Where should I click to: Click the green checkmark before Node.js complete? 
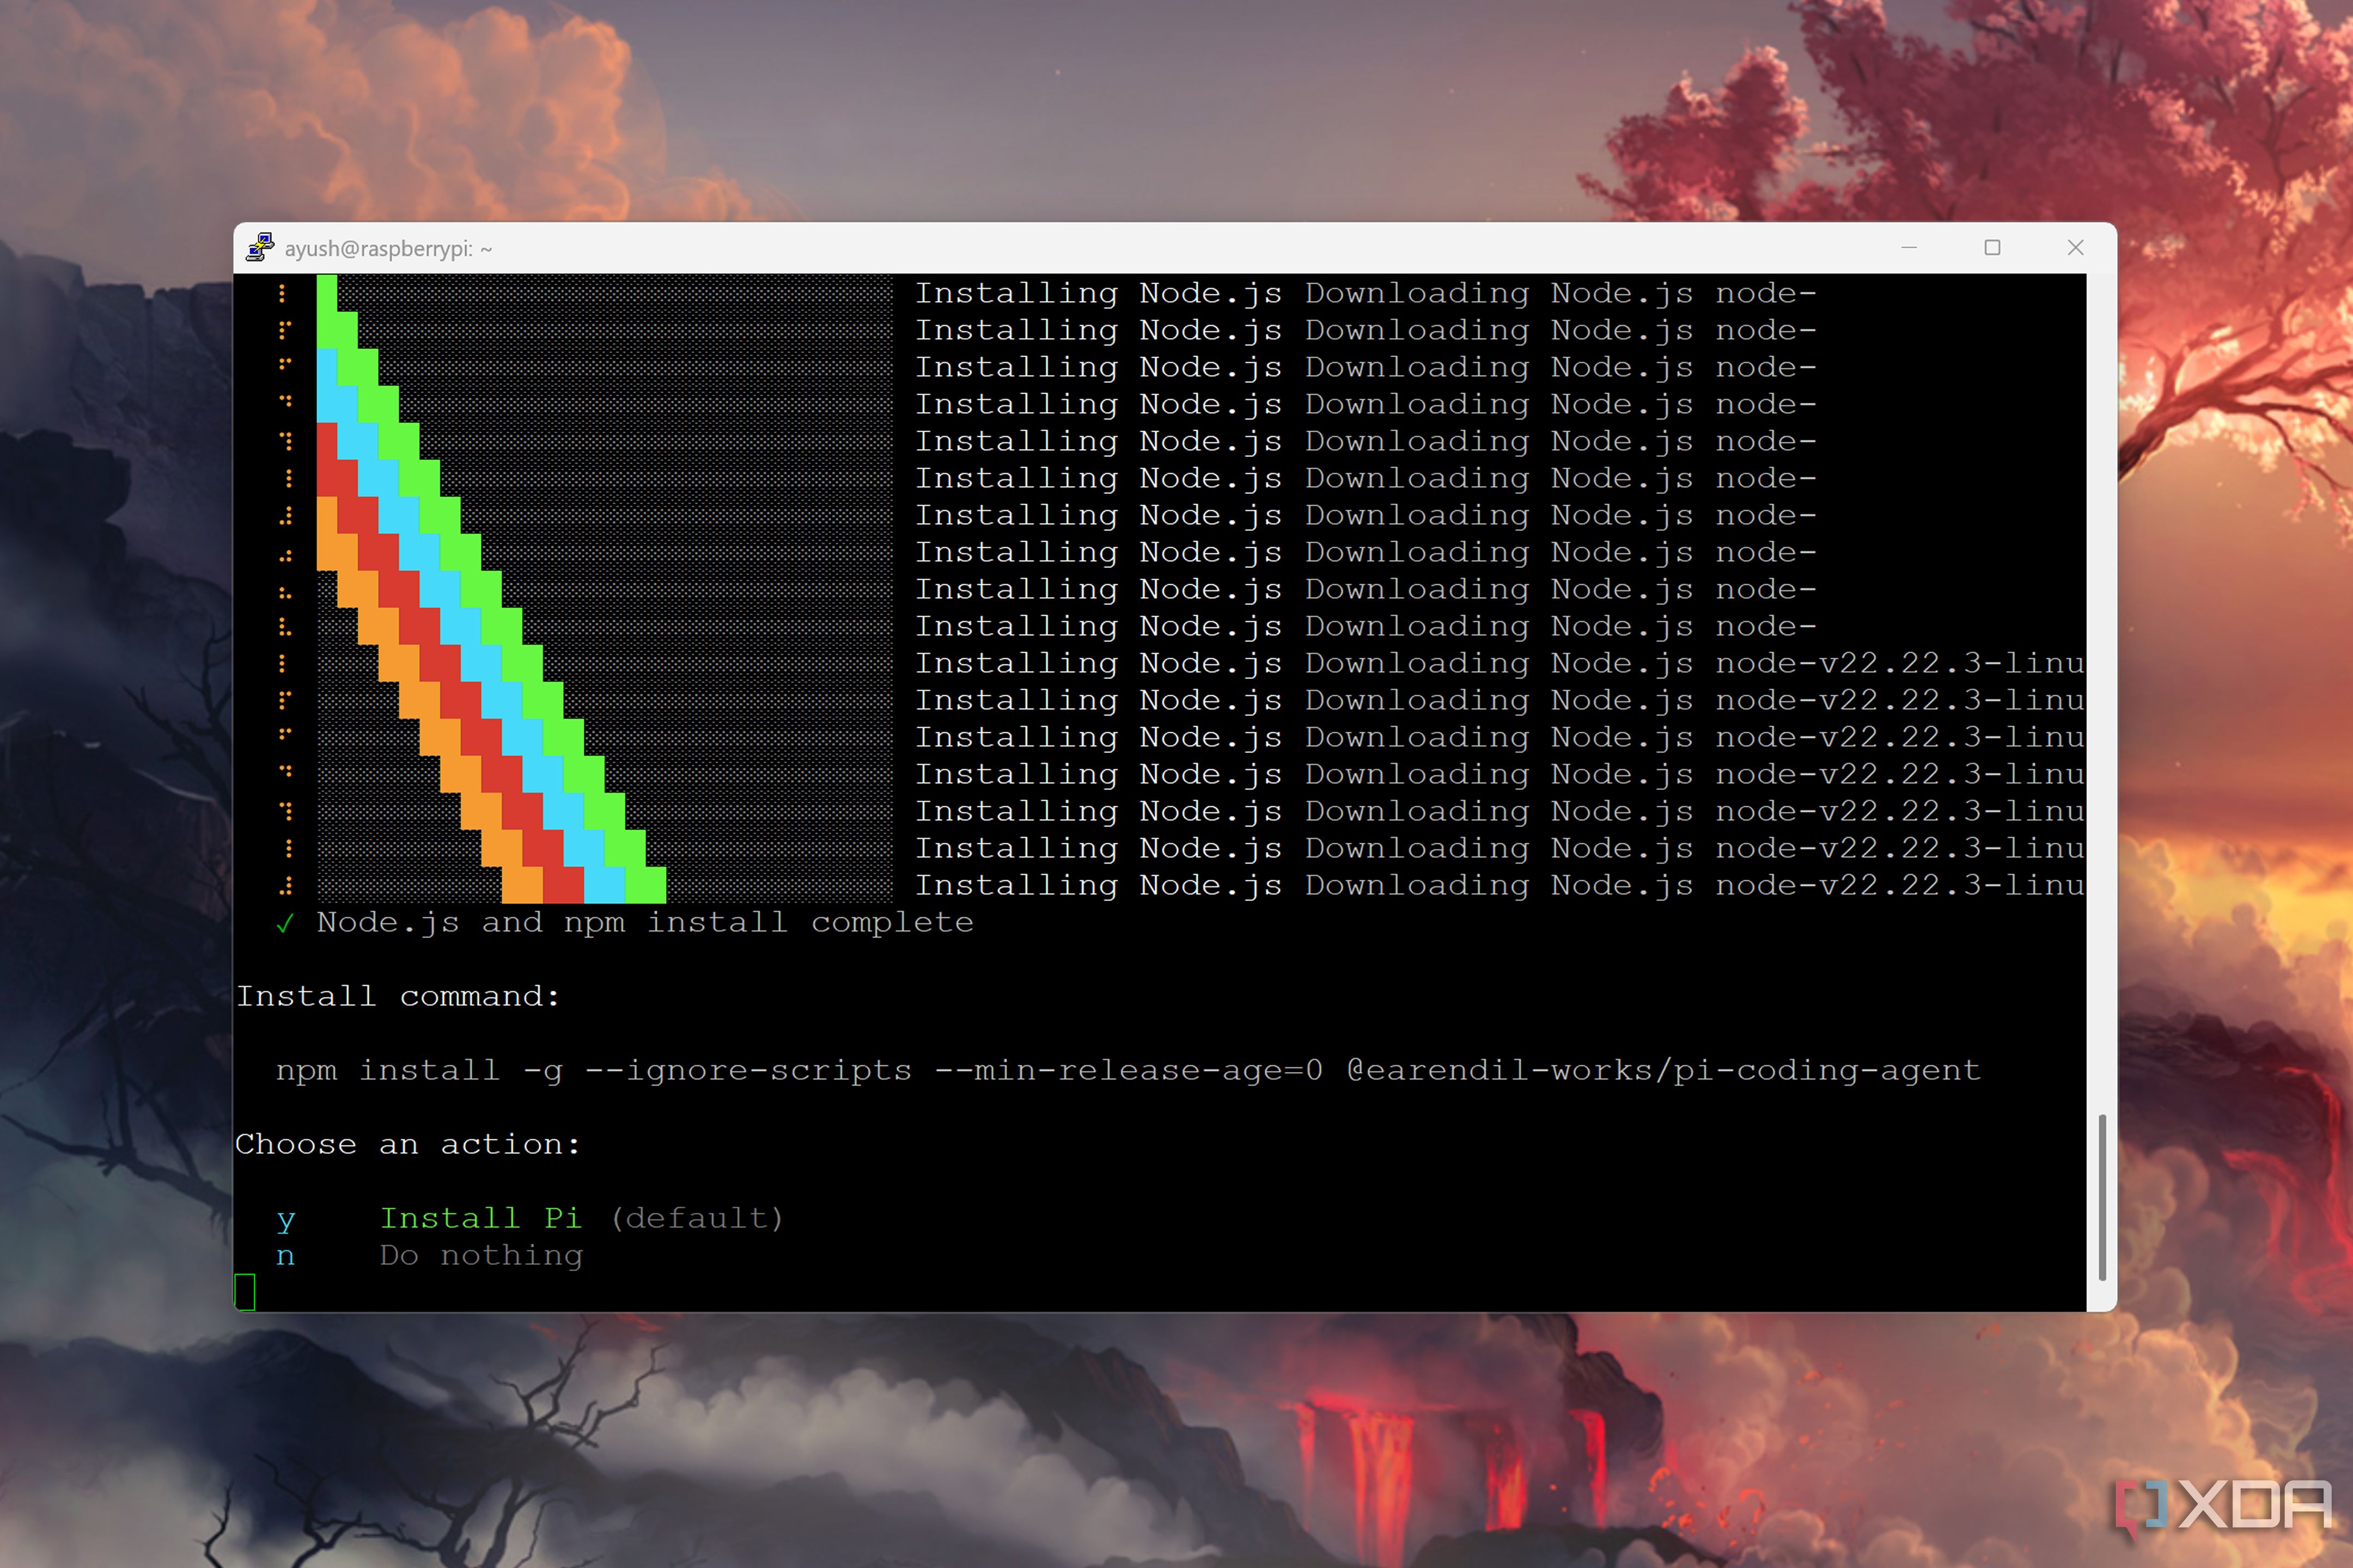tap(285, 923)
